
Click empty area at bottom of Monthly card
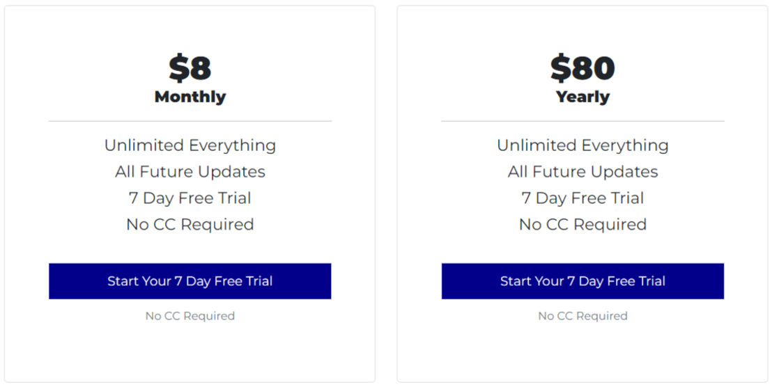(x=190, y=353)
